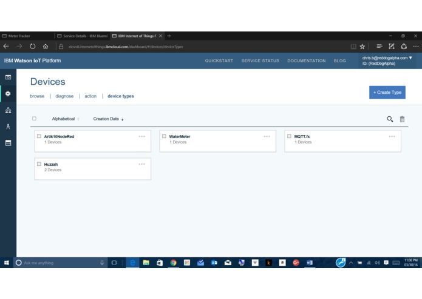Delete selected types with trash icon
422x299 pixels.
[402, 119]
